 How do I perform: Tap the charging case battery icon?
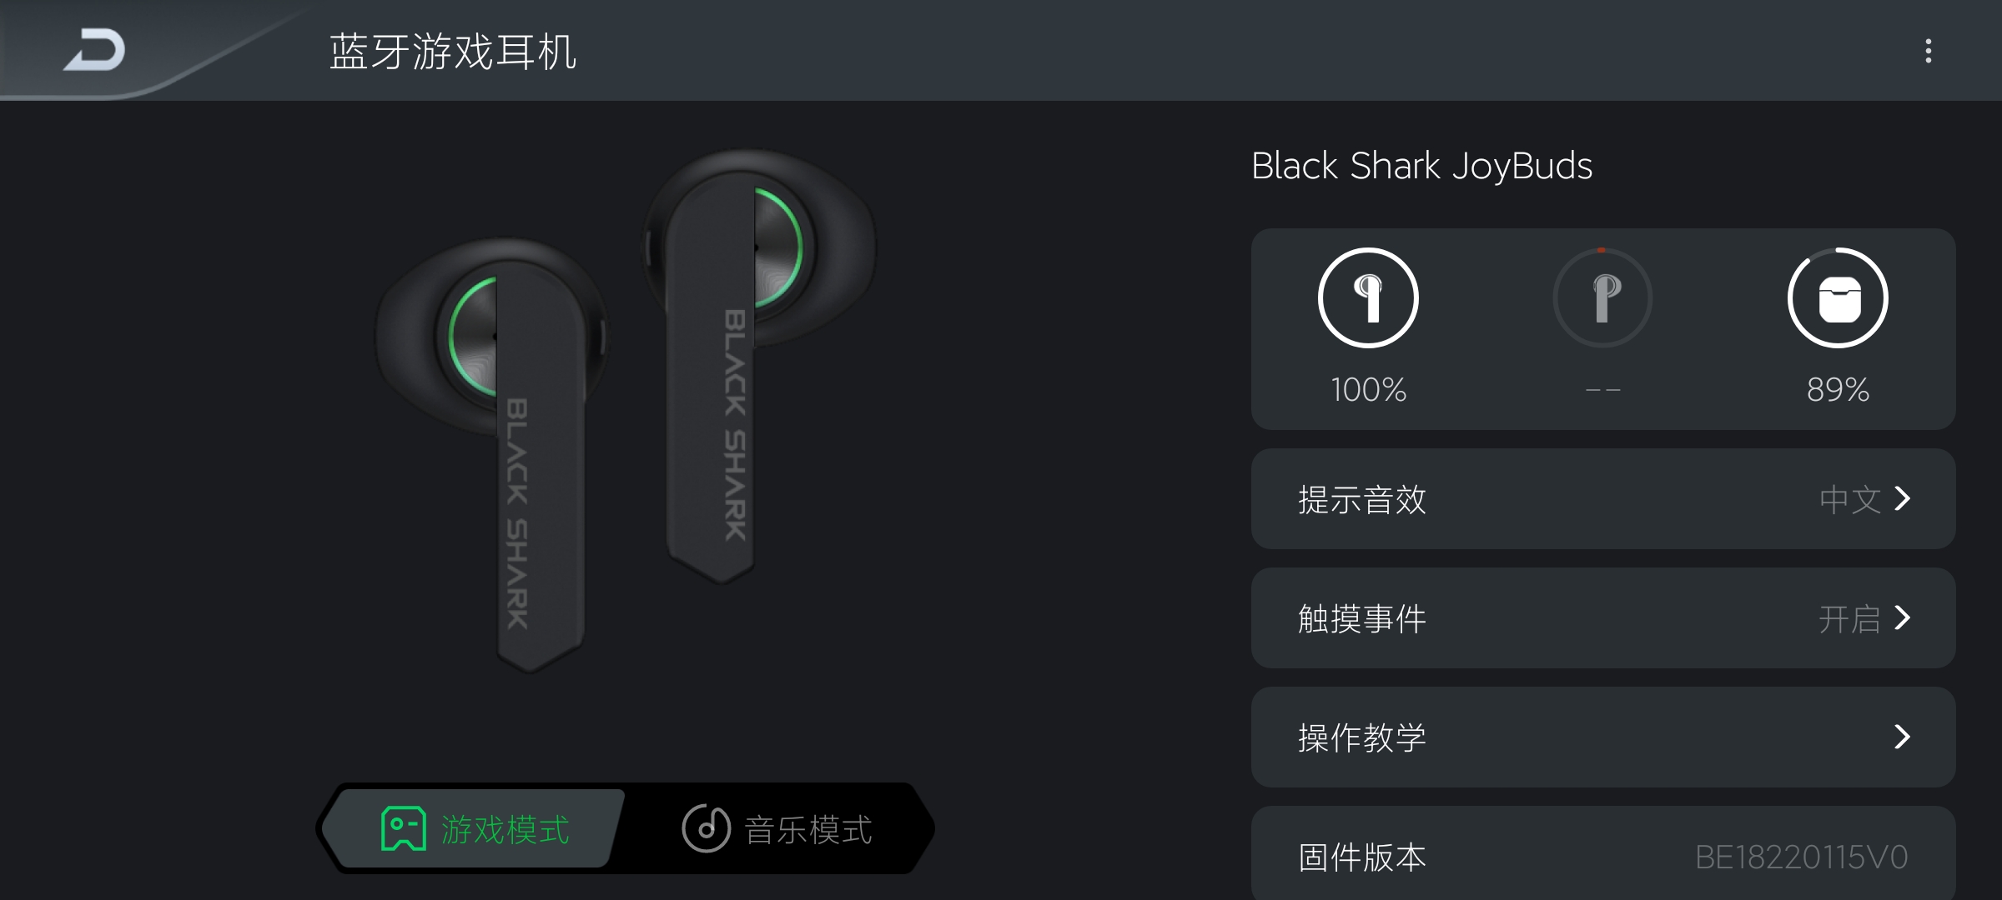coord(1838,297)
